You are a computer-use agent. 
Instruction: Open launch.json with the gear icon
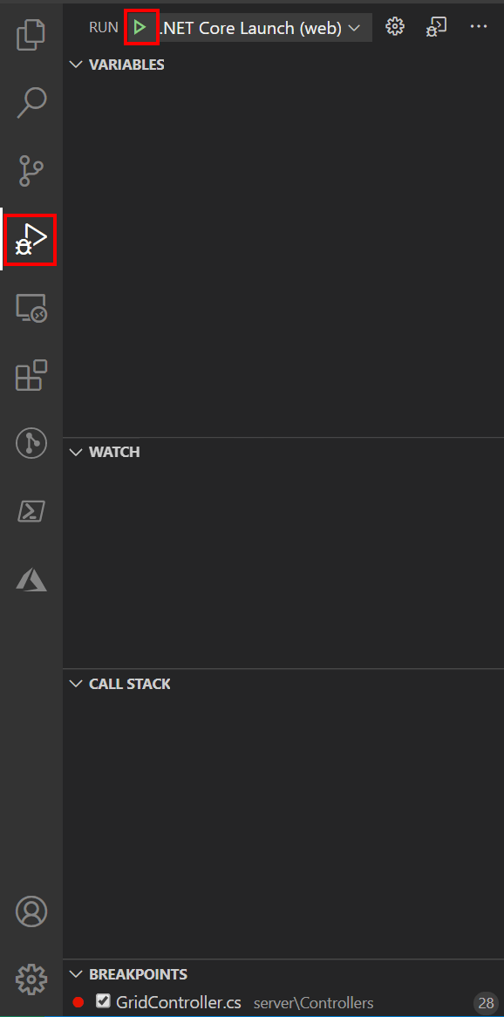[x=395, y=26]
